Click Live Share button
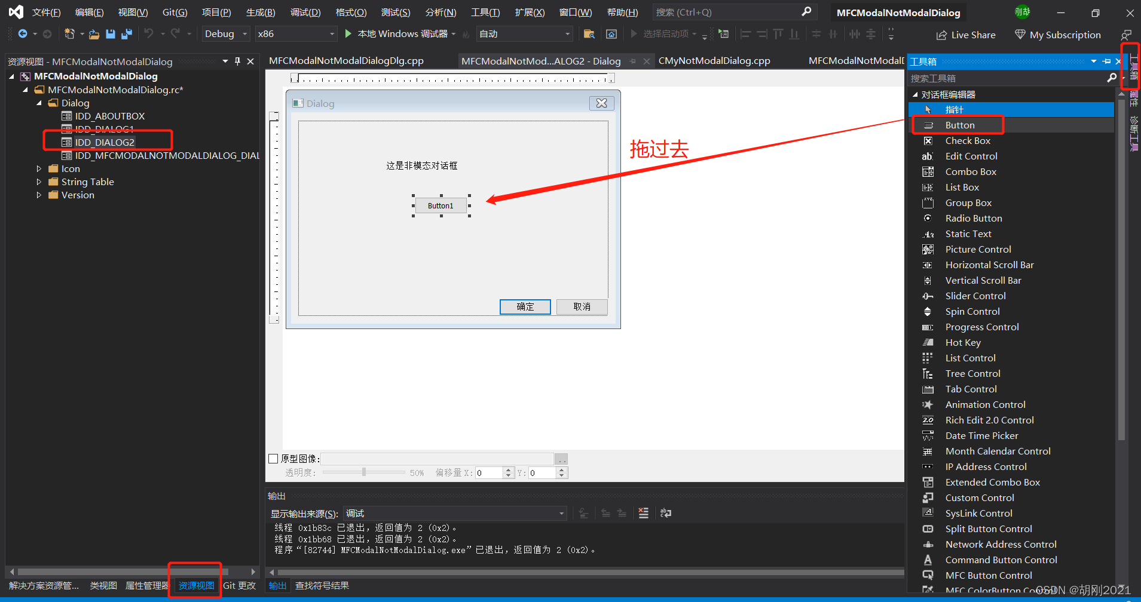This screenshot has height=602, width=1141. click(x=966, y=35)
